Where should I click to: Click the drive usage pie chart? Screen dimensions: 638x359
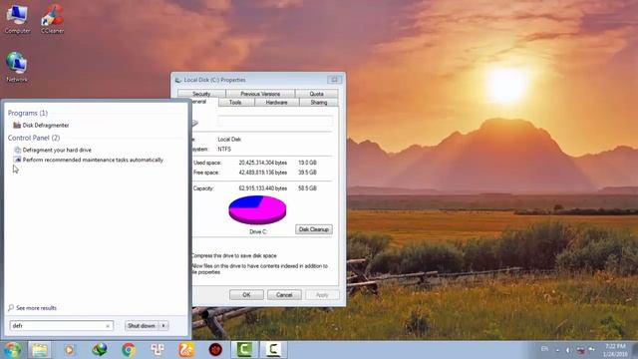tap(257, 209)
